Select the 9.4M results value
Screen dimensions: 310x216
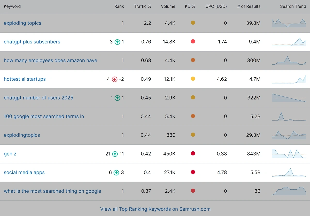point(255,42)
